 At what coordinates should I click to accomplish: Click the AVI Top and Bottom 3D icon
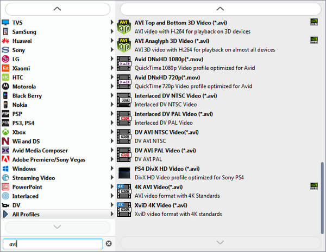tap(124, 27)
